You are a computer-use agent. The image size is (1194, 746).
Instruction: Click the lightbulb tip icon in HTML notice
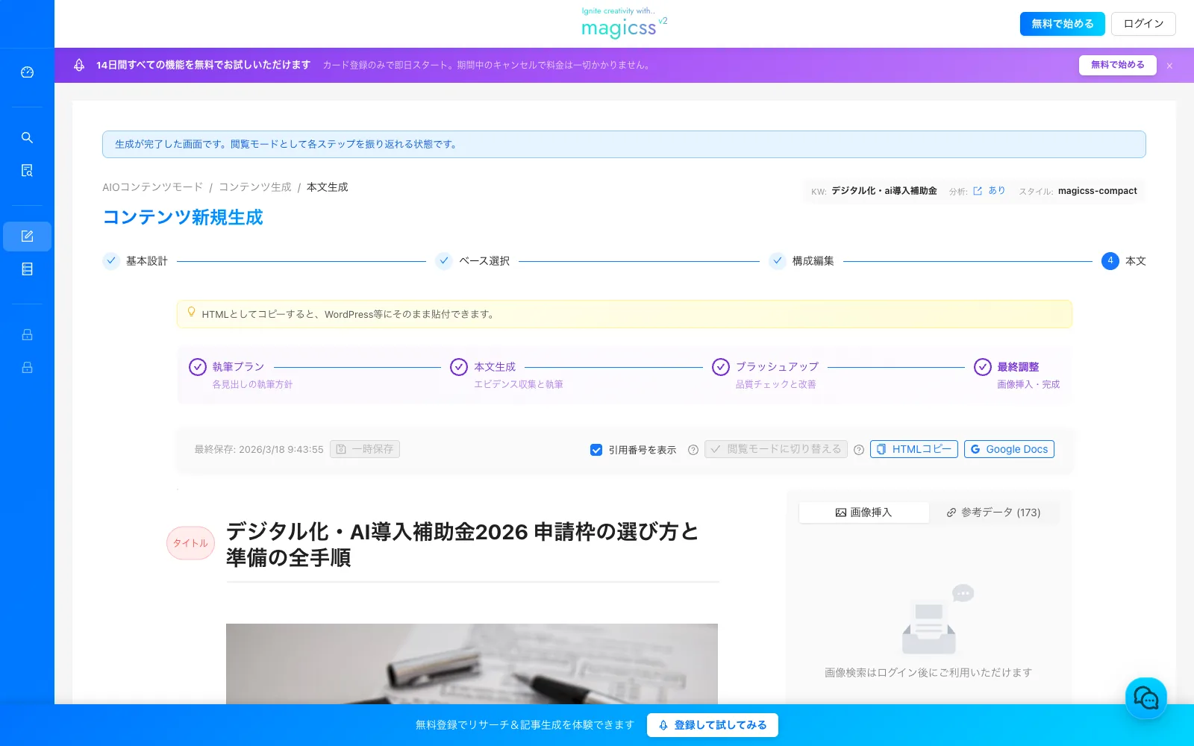pyautogui.click(x=191, y=312)
